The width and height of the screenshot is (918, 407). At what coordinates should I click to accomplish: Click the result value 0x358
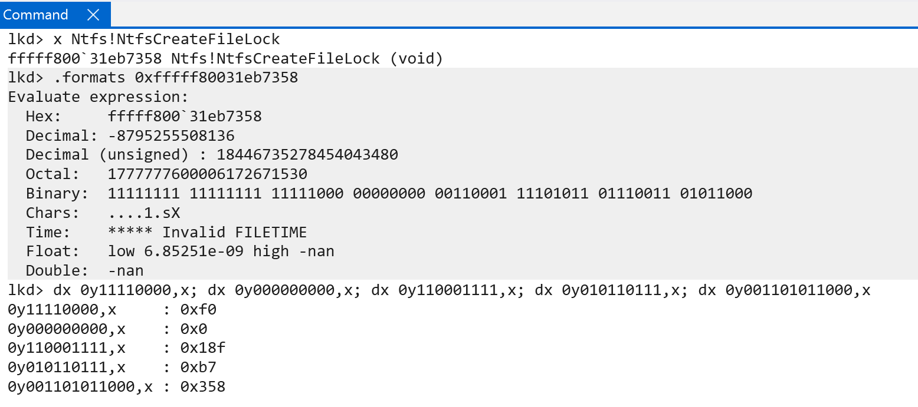(202, 387)
